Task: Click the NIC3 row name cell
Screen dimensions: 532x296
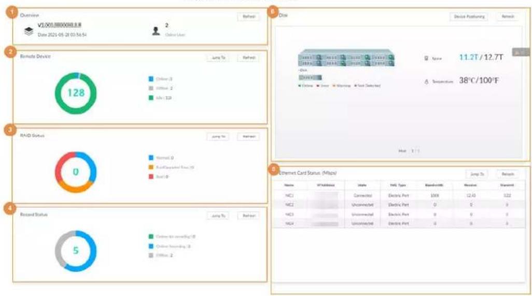Action: [289, 214]
